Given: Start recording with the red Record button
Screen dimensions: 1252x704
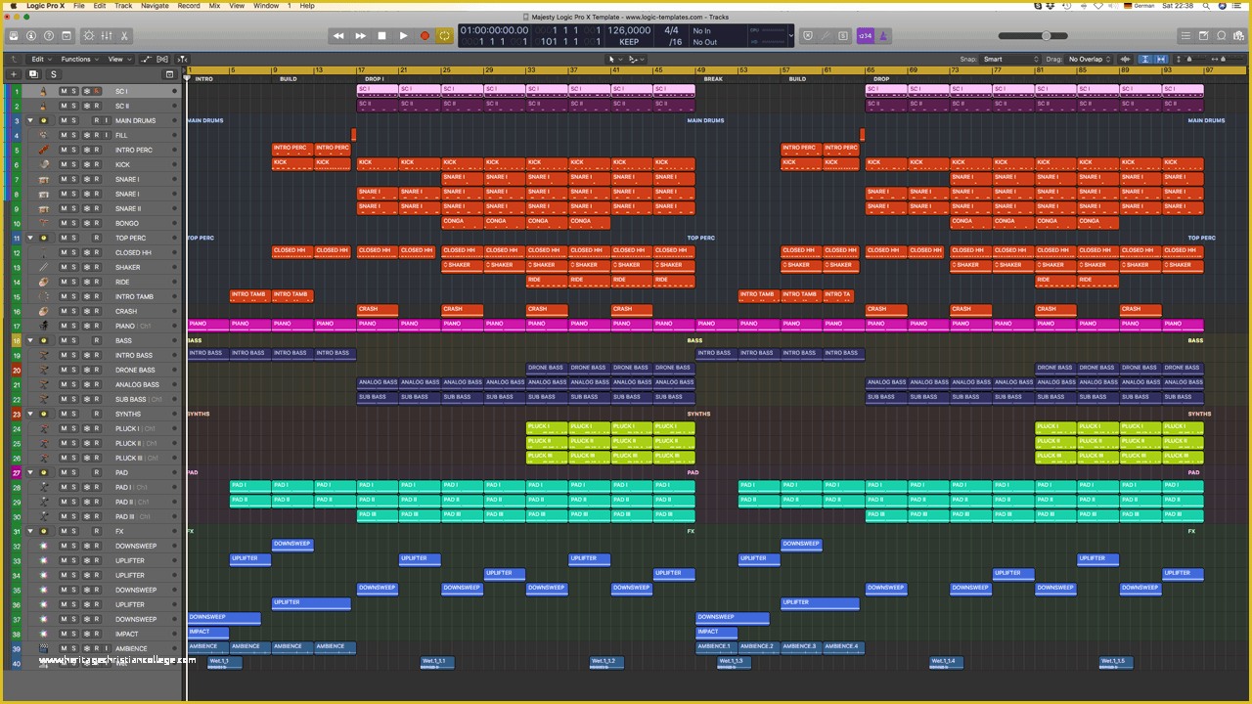Looking at the screenshot, I should click(x=425, y=36).
